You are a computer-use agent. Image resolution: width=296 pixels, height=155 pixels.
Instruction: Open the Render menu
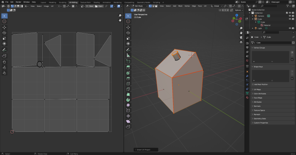coord(18,2)
